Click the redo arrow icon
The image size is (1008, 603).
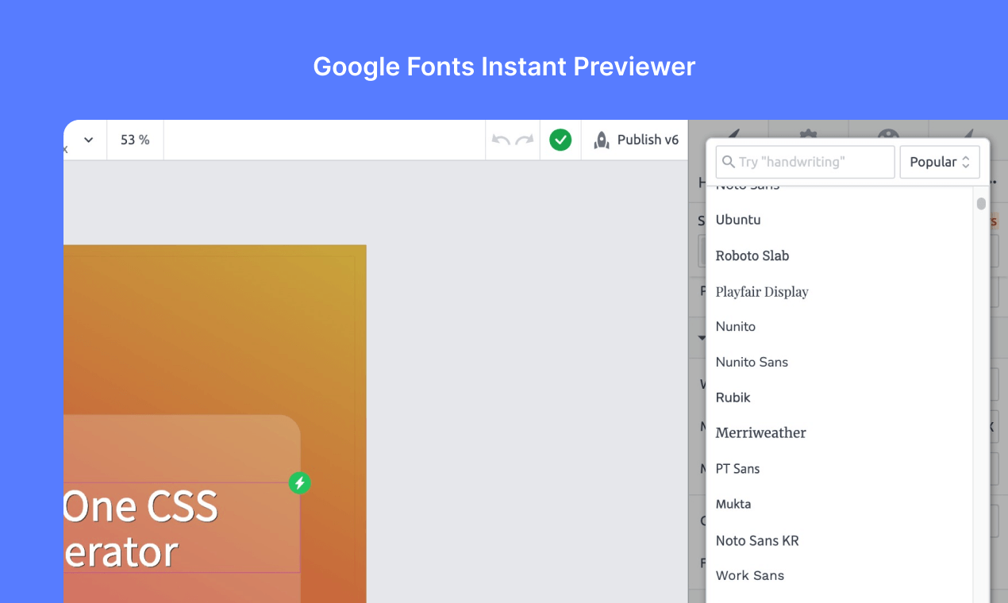coord(524,140)
